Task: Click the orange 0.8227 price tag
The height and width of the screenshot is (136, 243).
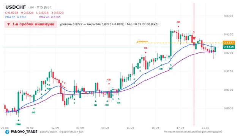Action: [229, 43]
